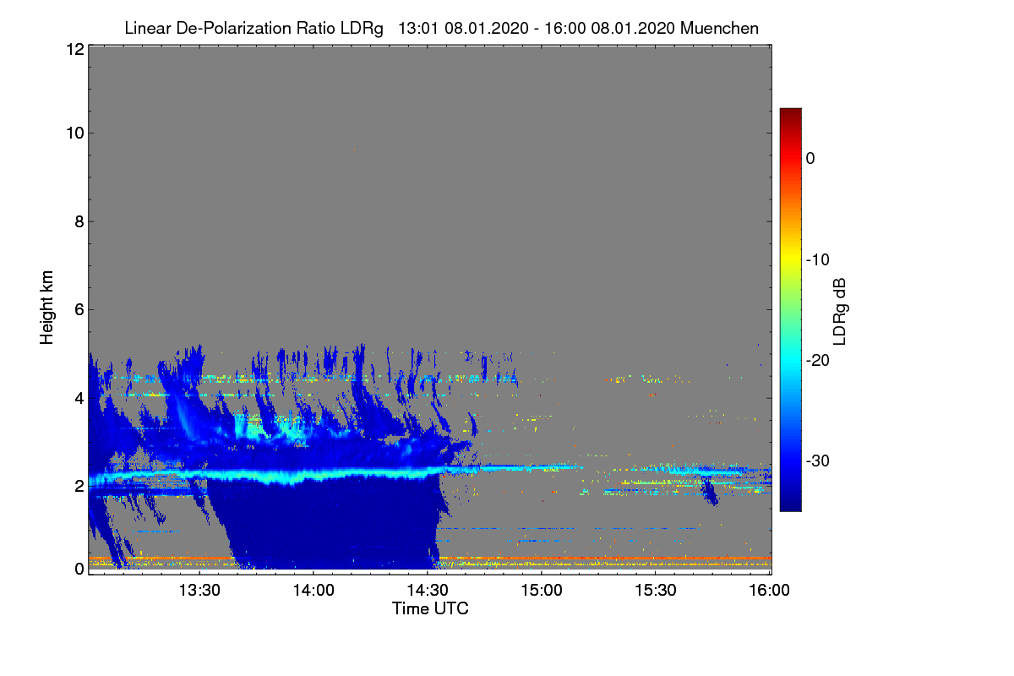This screenshot has height=676, width=1014.
Task: Click the bright cyan melting layer band at 14:00
Action: [x=313, y=476]
